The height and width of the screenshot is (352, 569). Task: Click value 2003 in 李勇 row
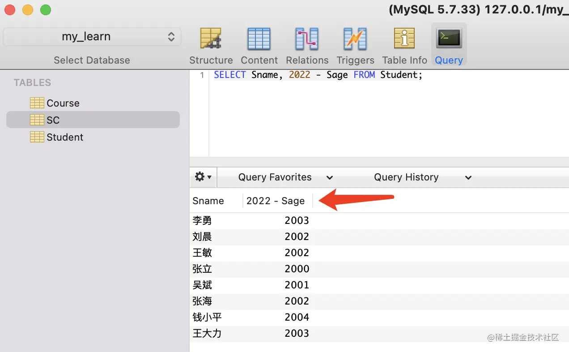tap(297, 220)
